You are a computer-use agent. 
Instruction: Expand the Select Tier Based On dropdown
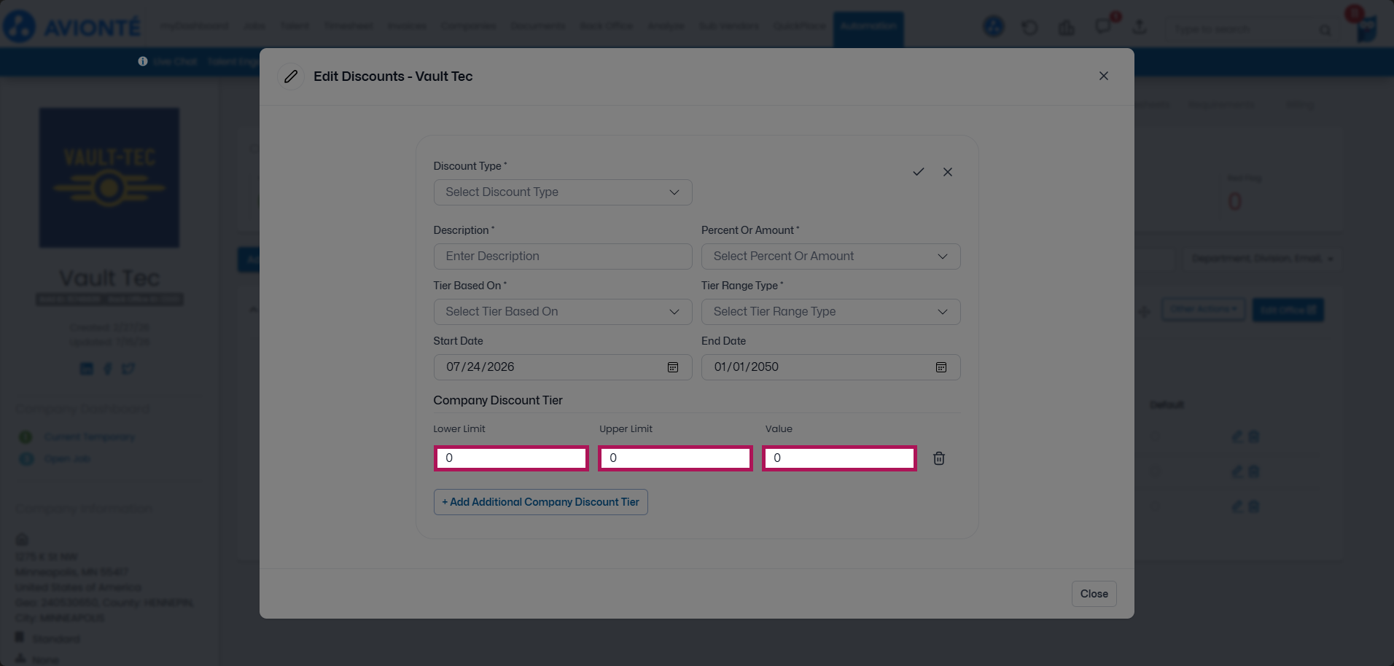pos(563,312)
